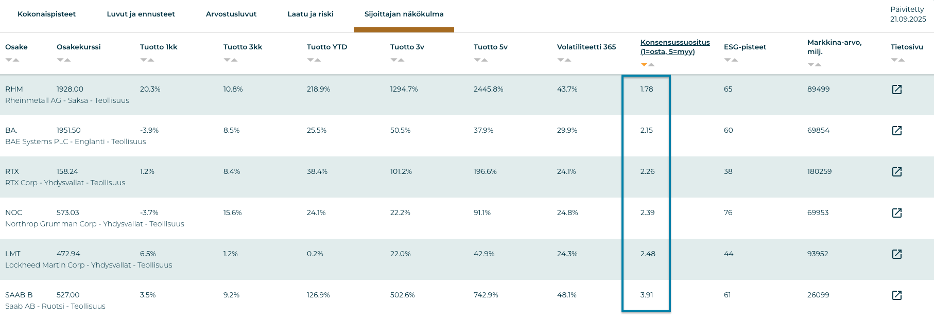Toggle Osake column sort order arrows
This screenshot has height=319, width=934.
(x=12, y=60)
